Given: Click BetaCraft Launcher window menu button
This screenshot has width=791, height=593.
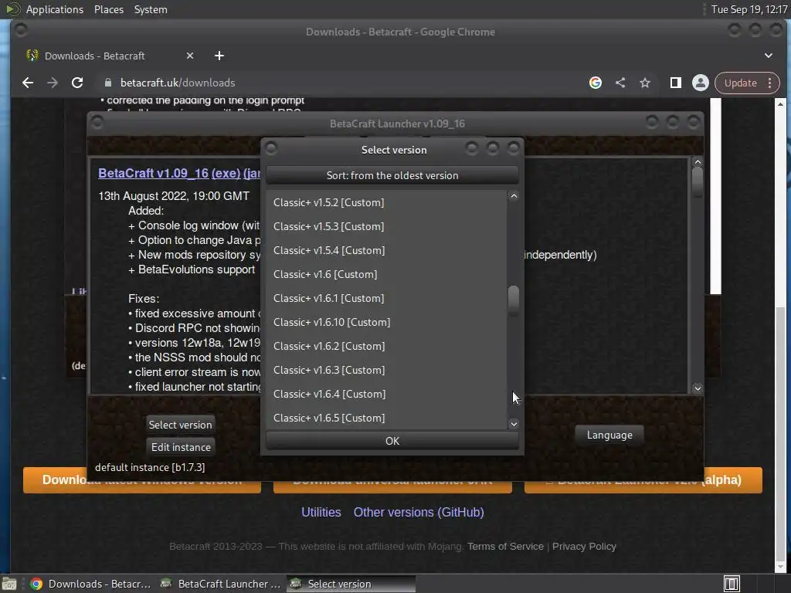Looking at the screenshot, I should 97,123.
